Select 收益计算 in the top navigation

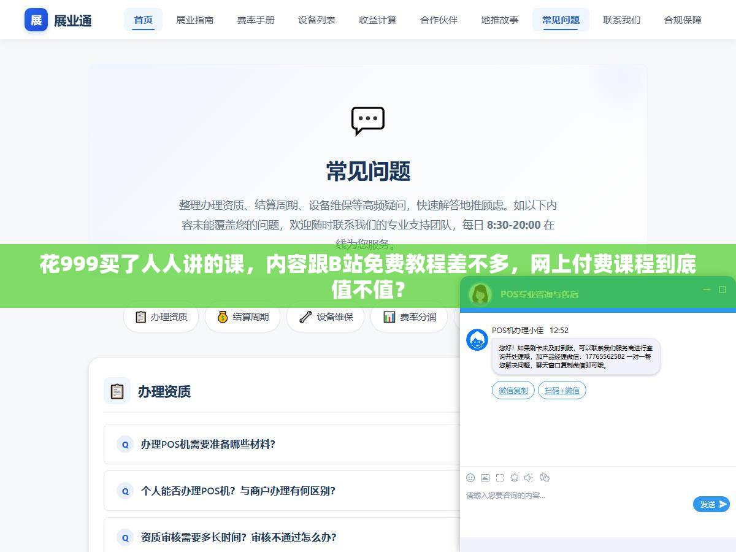click(x=378, y=20)
